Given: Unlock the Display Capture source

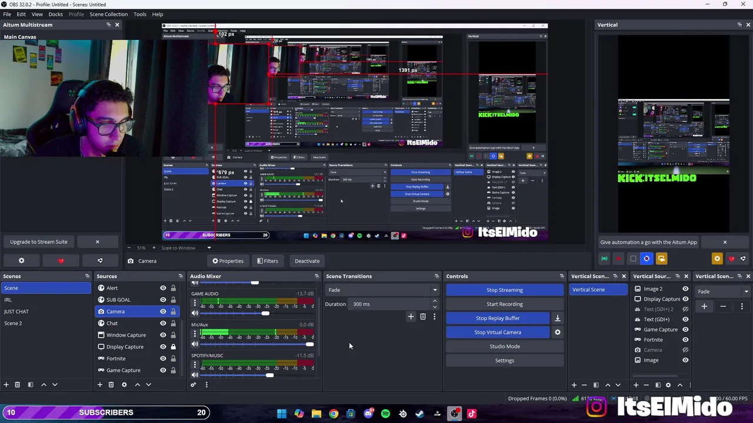Looking at the screenshot, I should point(173,347).
